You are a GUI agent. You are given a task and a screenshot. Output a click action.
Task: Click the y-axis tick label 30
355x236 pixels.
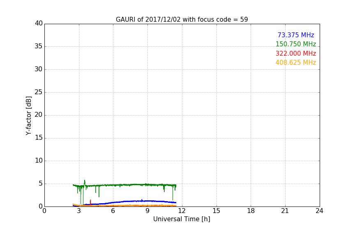[39, 69]
